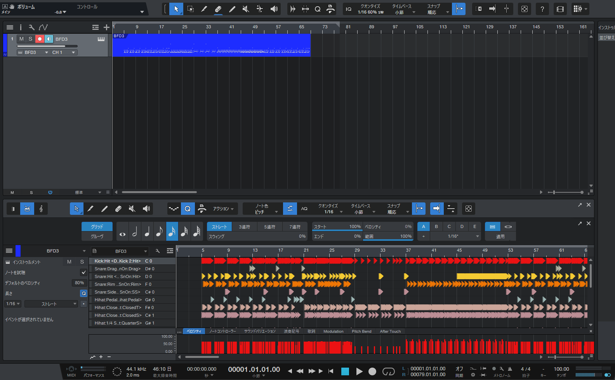Click the Add Track plus icon

[106, 27]
